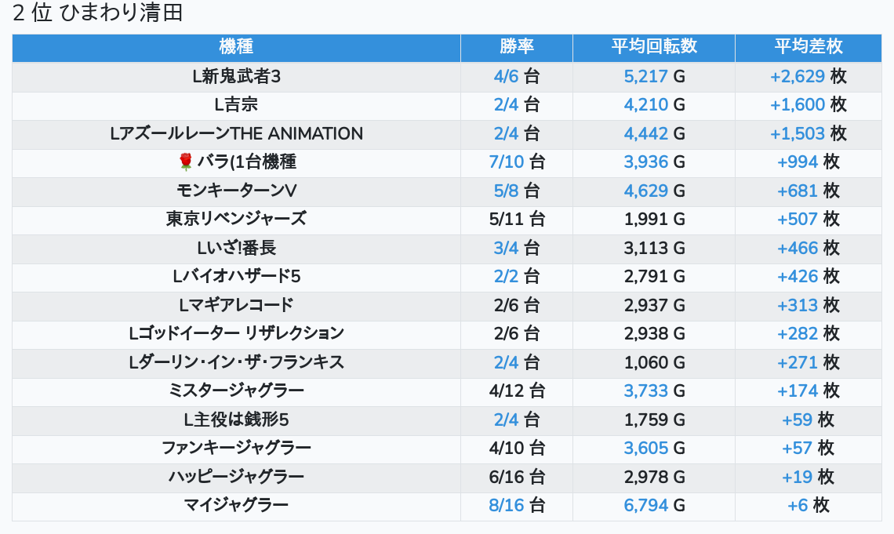Screen dimensions: 894x534
Task: Sort by the 機種 column header
Action: click(x=236, y=47)
